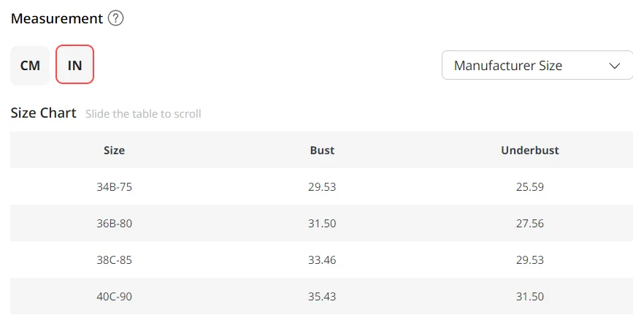Select the 40C-90 size row
The width and height of the screenshot is (633, 315).
(114, 296)
